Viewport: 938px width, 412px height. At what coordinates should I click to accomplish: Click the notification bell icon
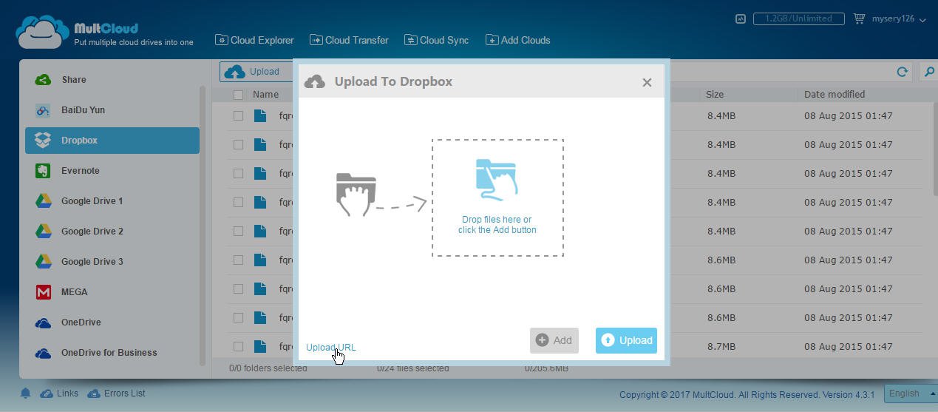25,394
